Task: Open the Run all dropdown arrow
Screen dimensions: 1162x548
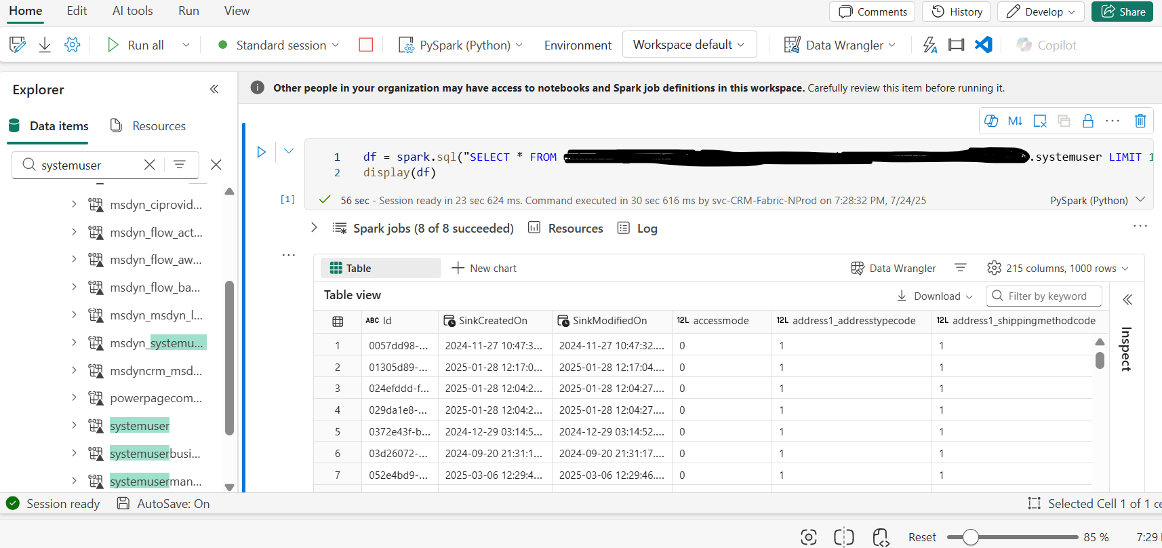Action: point(186,45)
